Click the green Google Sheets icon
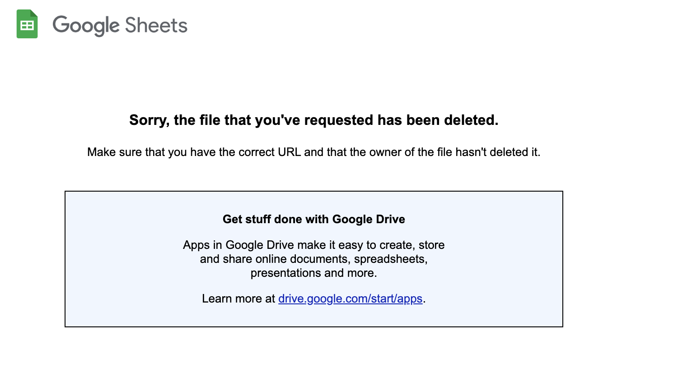Image resolution: width=692 pixels, height=367 pixels. click(x=27, y=24)
